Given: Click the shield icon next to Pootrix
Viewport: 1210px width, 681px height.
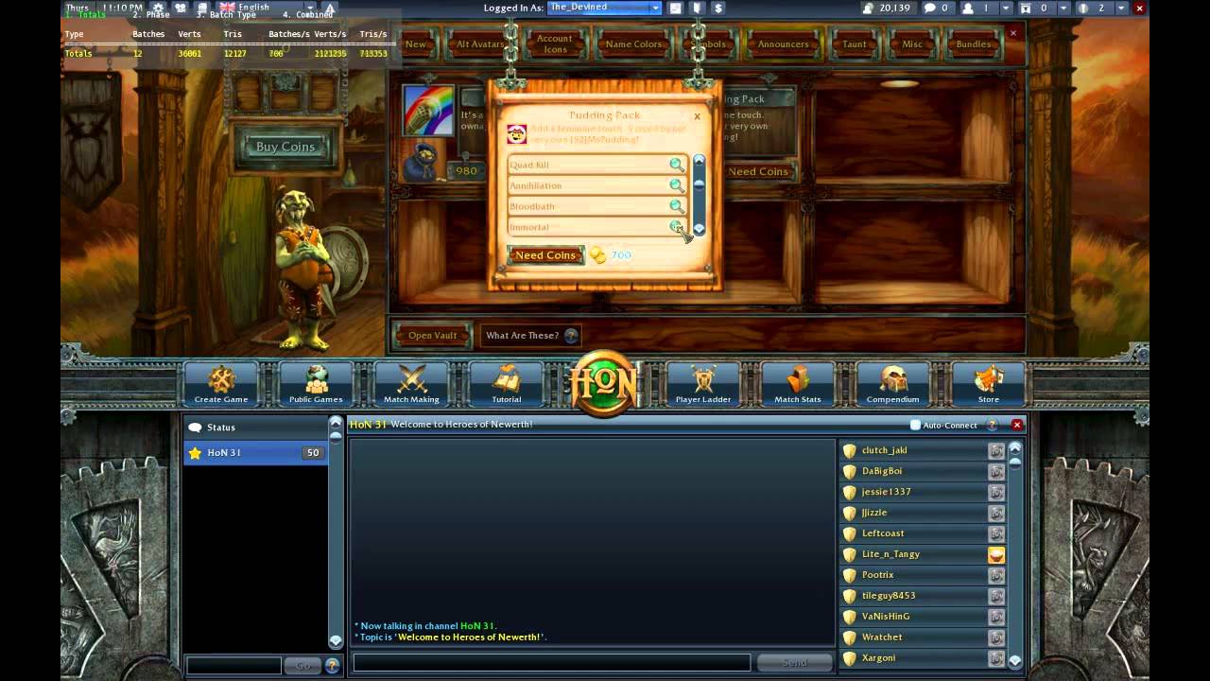Looking at the screenshot, I should pyautogui.click(x=849, y=575).
